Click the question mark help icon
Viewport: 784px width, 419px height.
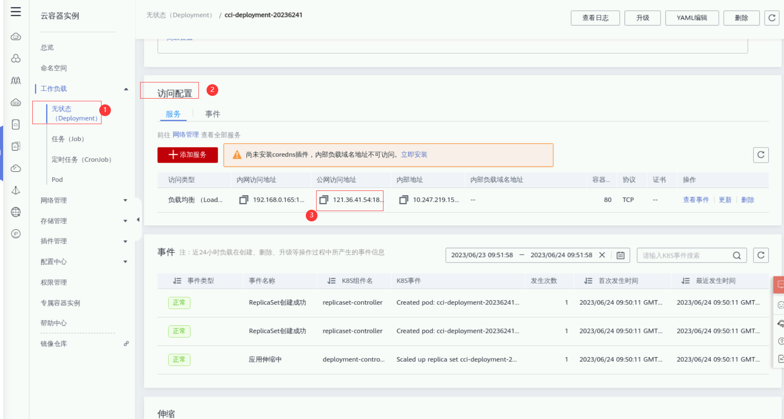(x=781, y=341)
